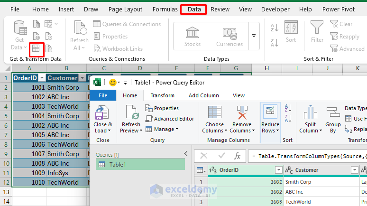
Task: Click the Recent Sources icon
Action: pos(49,37)
